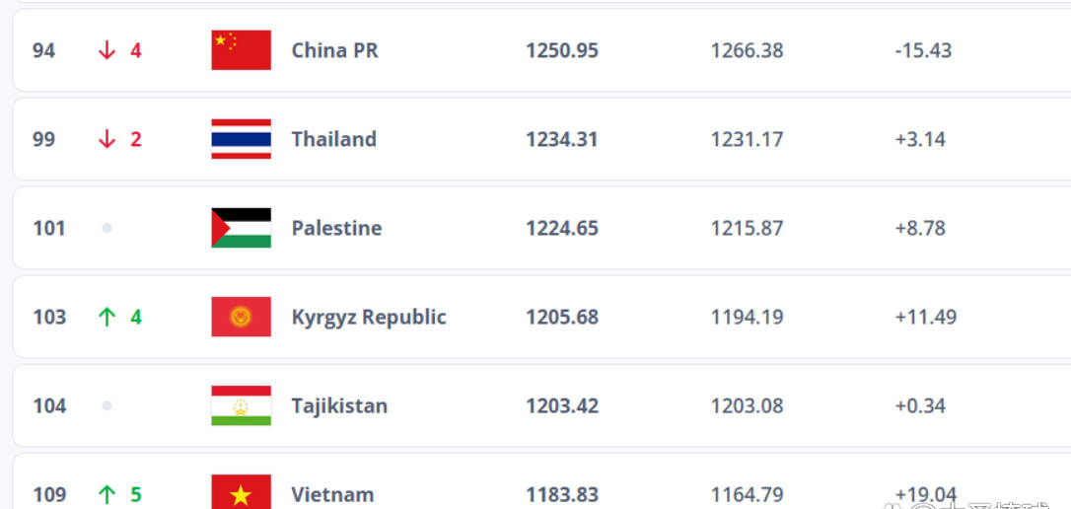1071x509 pixels.
Task: Click the Thailand flag icon
Action: click(241, 139)
